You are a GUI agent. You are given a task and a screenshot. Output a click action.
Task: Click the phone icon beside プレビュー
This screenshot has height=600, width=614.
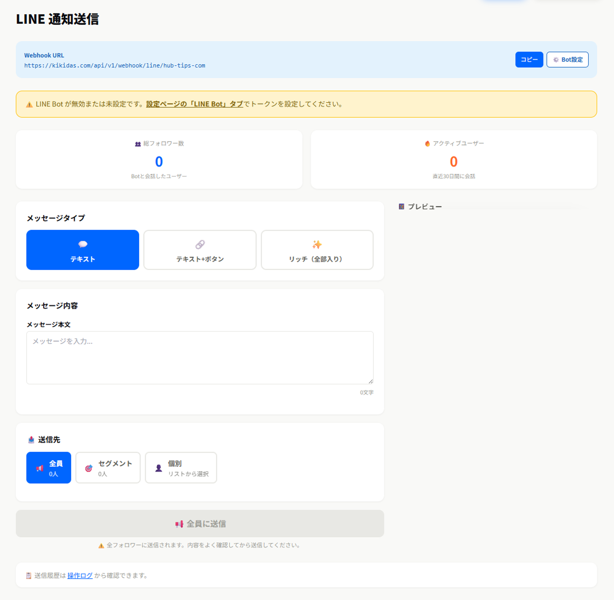[402, 206]
